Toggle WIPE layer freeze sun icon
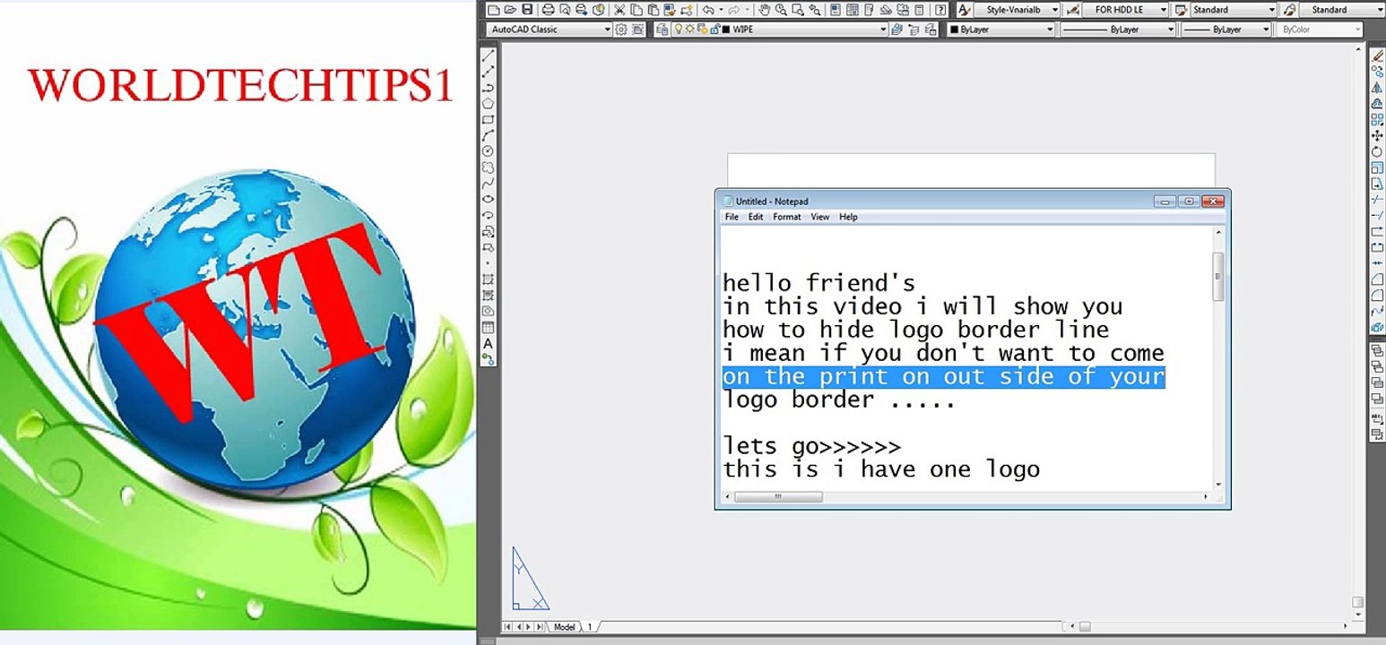The height and width of the screenshot is (645, 1386). point(689,30)
